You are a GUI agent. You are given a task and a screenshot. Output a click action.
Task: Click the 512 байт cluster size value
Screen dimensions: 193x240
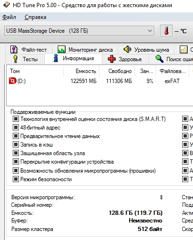tap(150, 229)
